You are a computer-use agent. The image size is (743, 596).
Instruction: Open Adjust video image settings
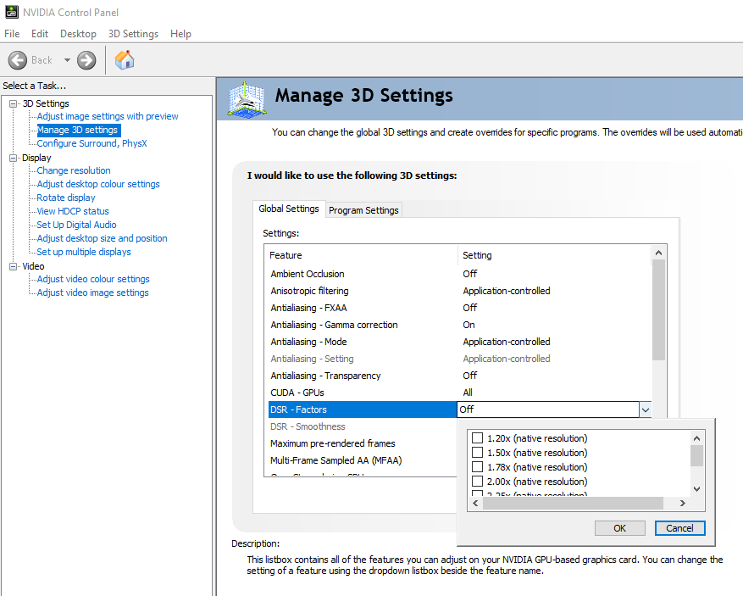pyautogui.click(x=92, y=292)
